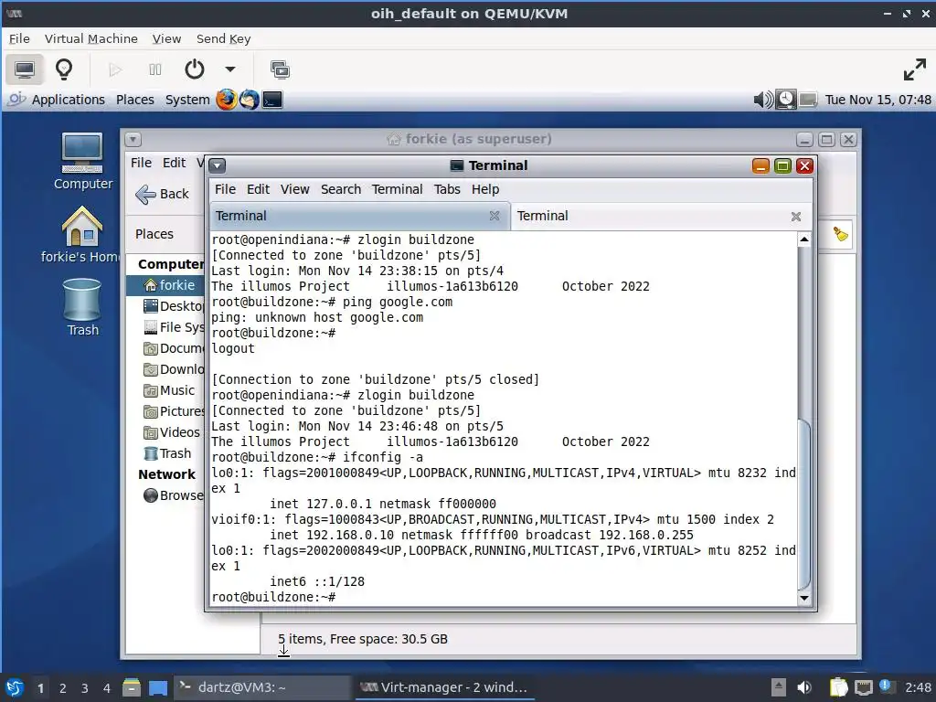Open host application launcher icon
The image size is (936, 702).
click(15, 687)
